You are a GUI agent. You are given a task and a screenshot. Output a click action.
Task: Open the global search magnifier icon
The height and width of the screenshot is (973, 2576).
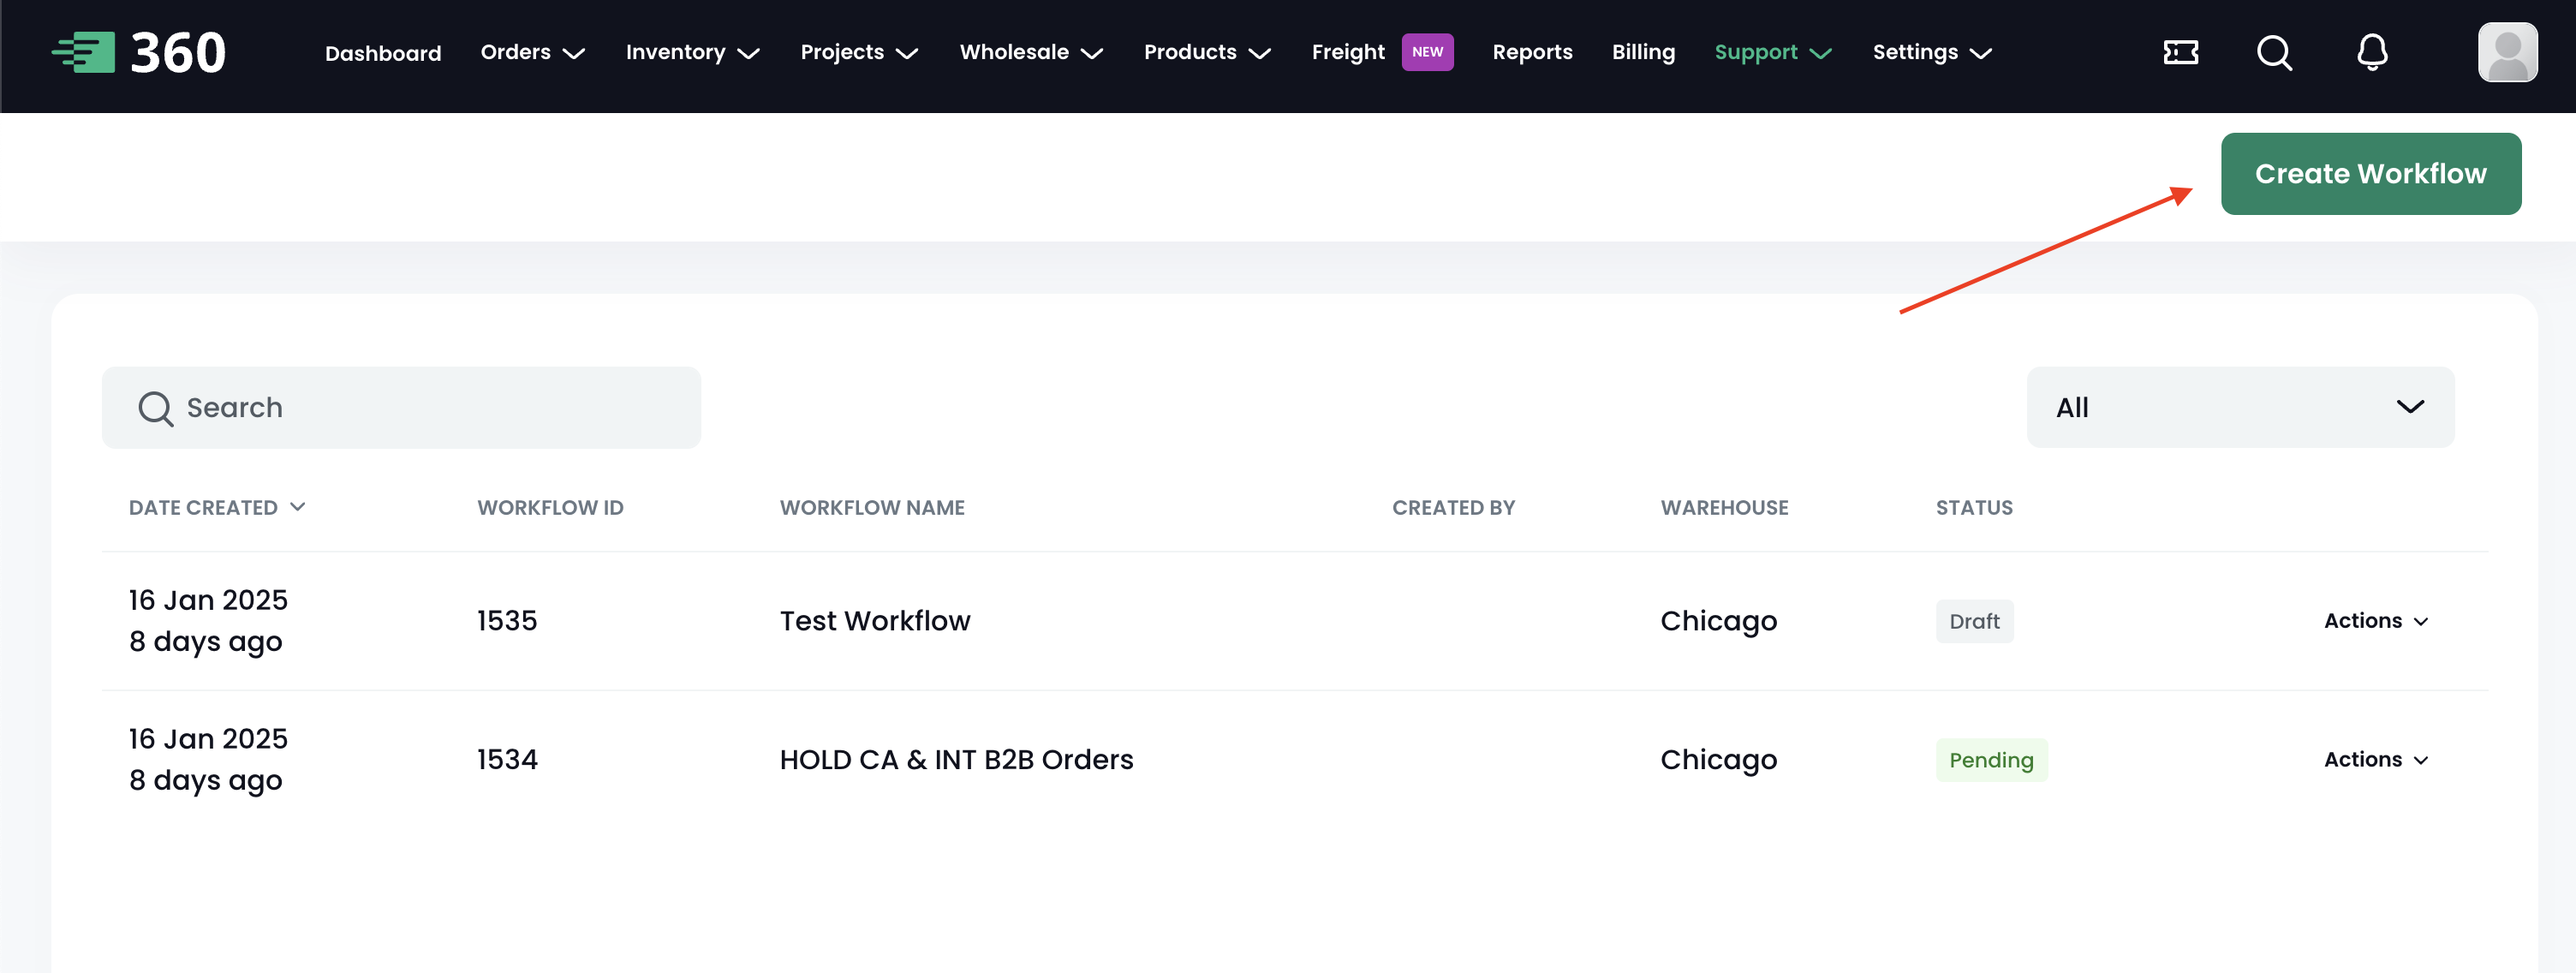coord(2274,52)
